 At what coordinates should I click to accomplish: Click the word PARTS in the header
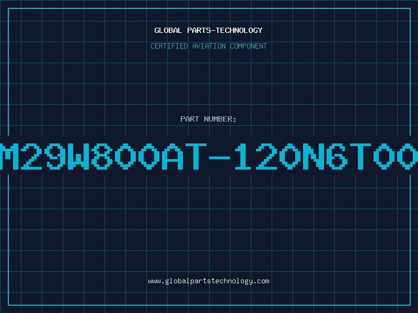pos(199,30)
